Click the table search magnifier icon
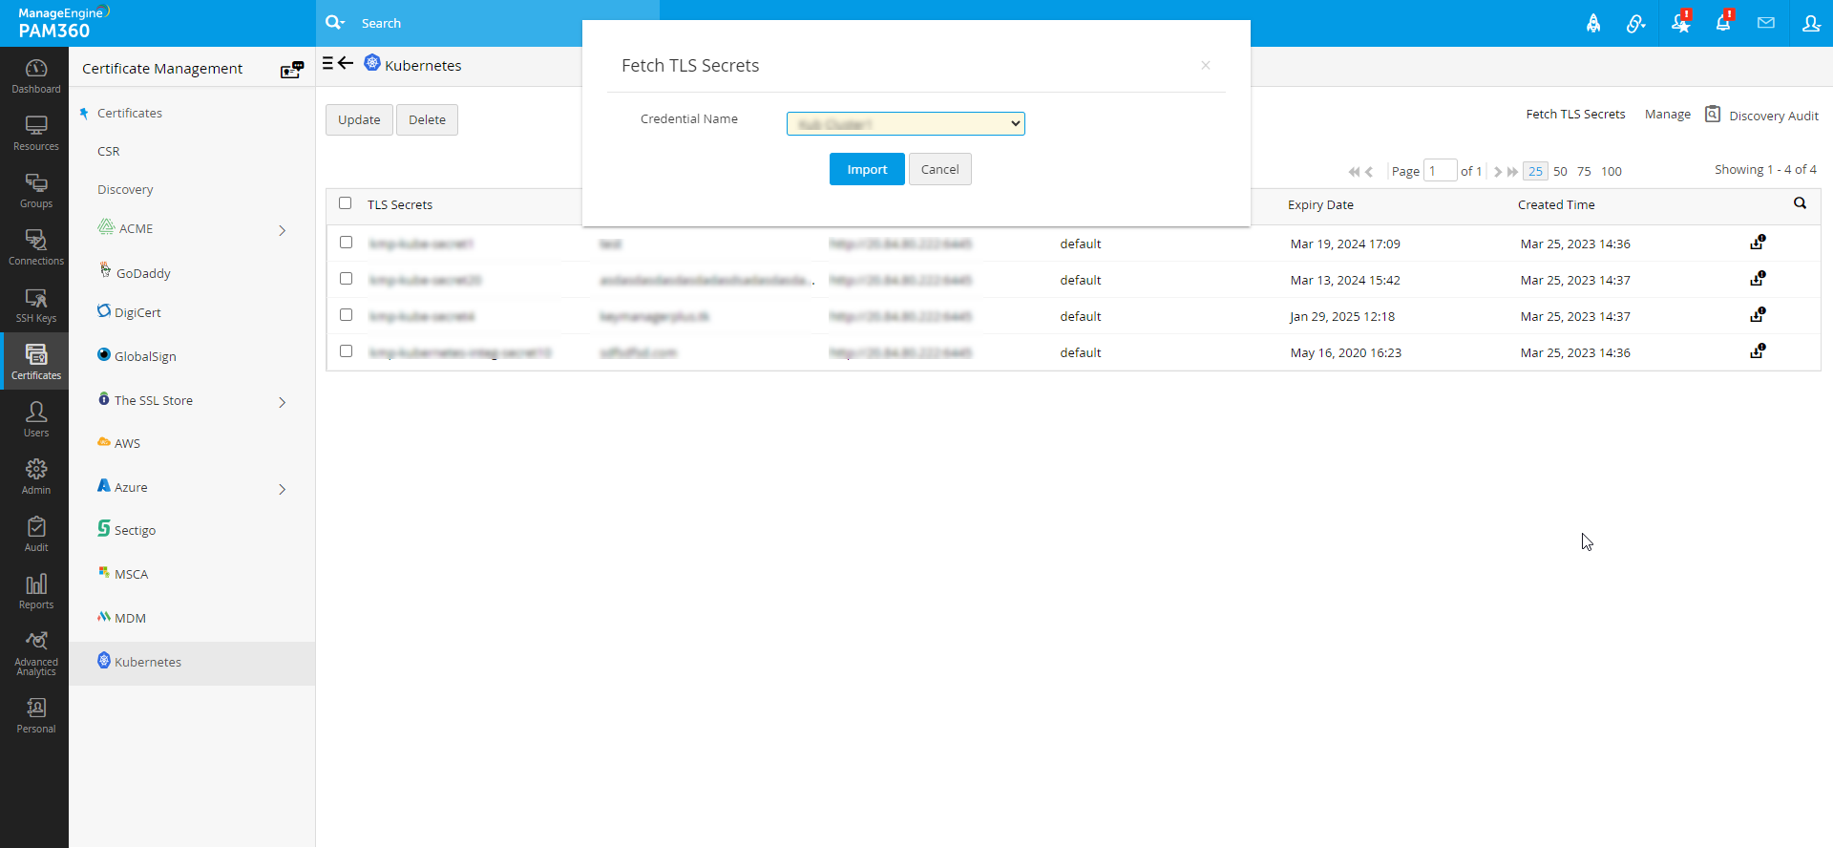 tap(1800, 203)
